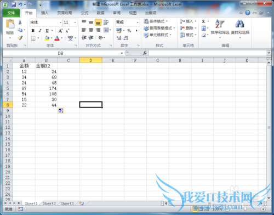Select the Format Painter brush

pyautogui.click(x=20, y=38)
